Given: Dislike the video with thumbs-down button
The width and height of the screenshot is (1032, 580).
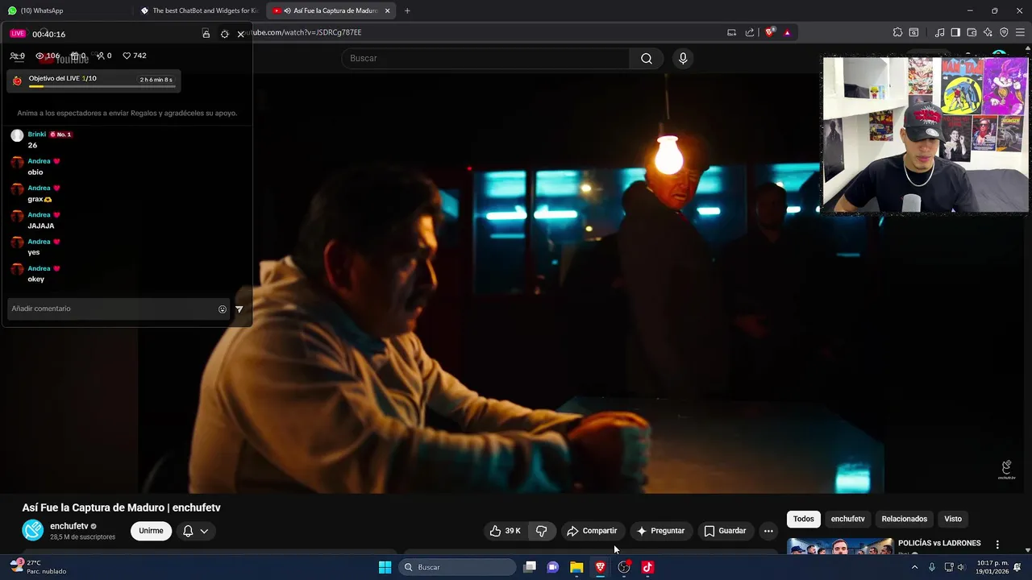Looking at the screenshot, I should pos(542,531).
